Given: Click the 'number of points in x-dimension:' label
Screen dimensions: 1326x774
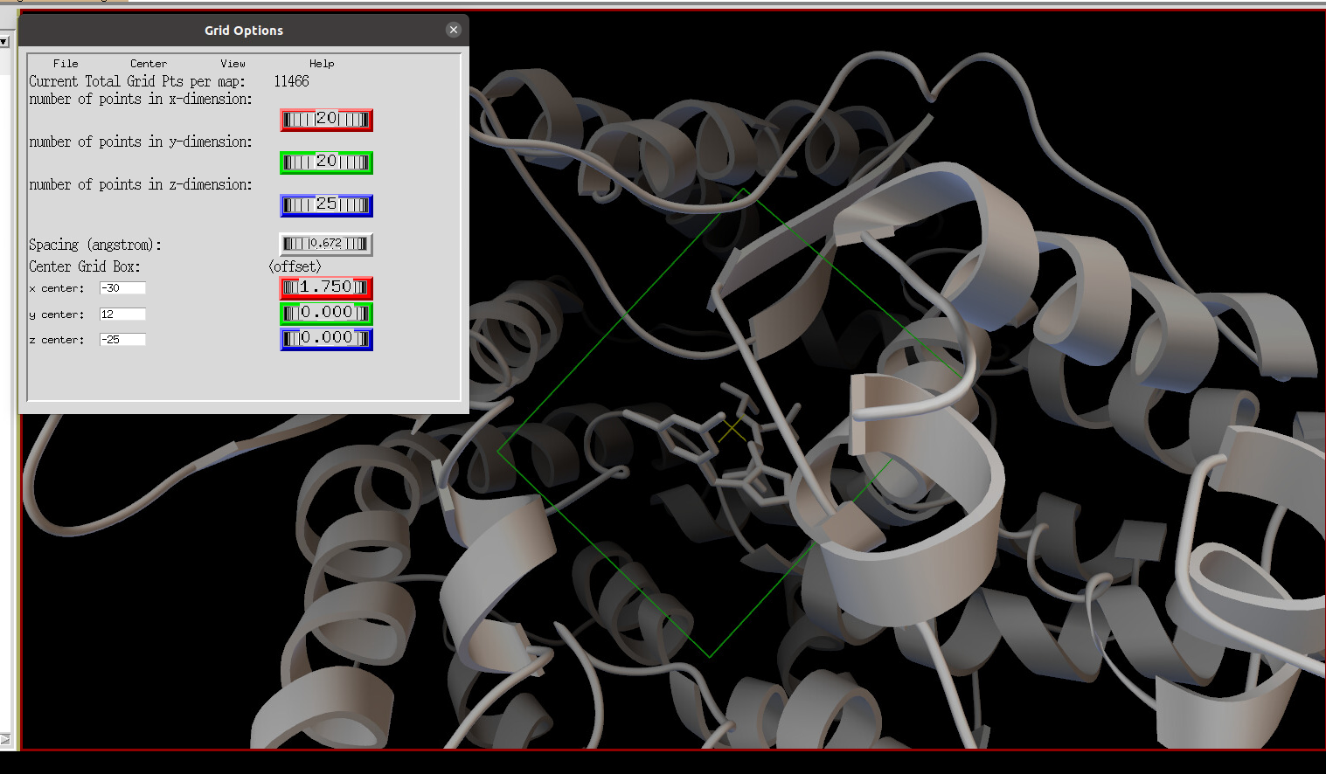Looking at the screenshot, I should point(141,100).
